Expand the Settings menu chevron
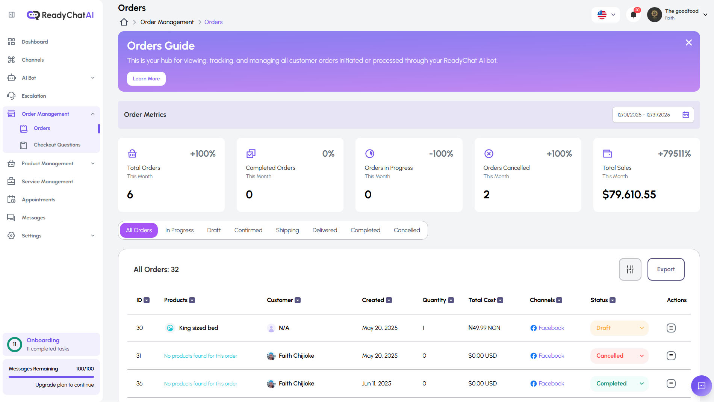The width and height of the screenshot is (714, 402). [x=93, y=236]
